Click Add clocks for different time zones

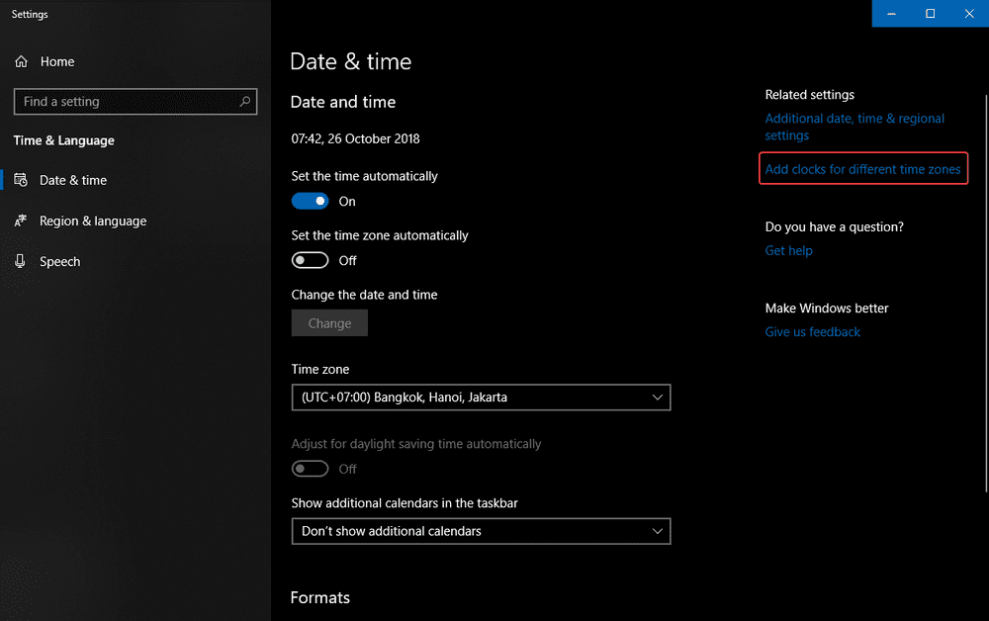point(862,169)
